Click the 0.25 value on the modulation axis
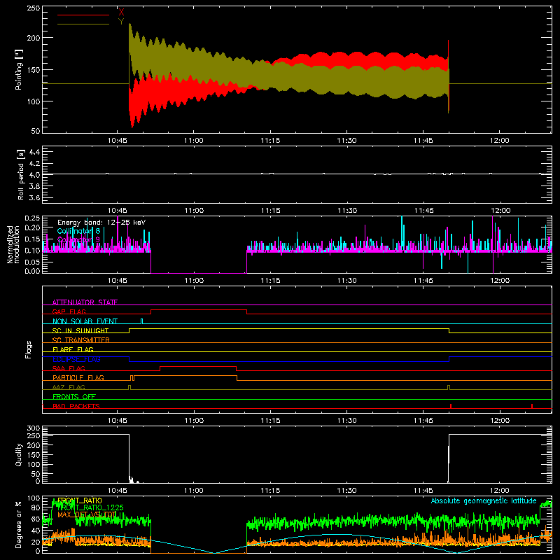 [x=32, y=218]
